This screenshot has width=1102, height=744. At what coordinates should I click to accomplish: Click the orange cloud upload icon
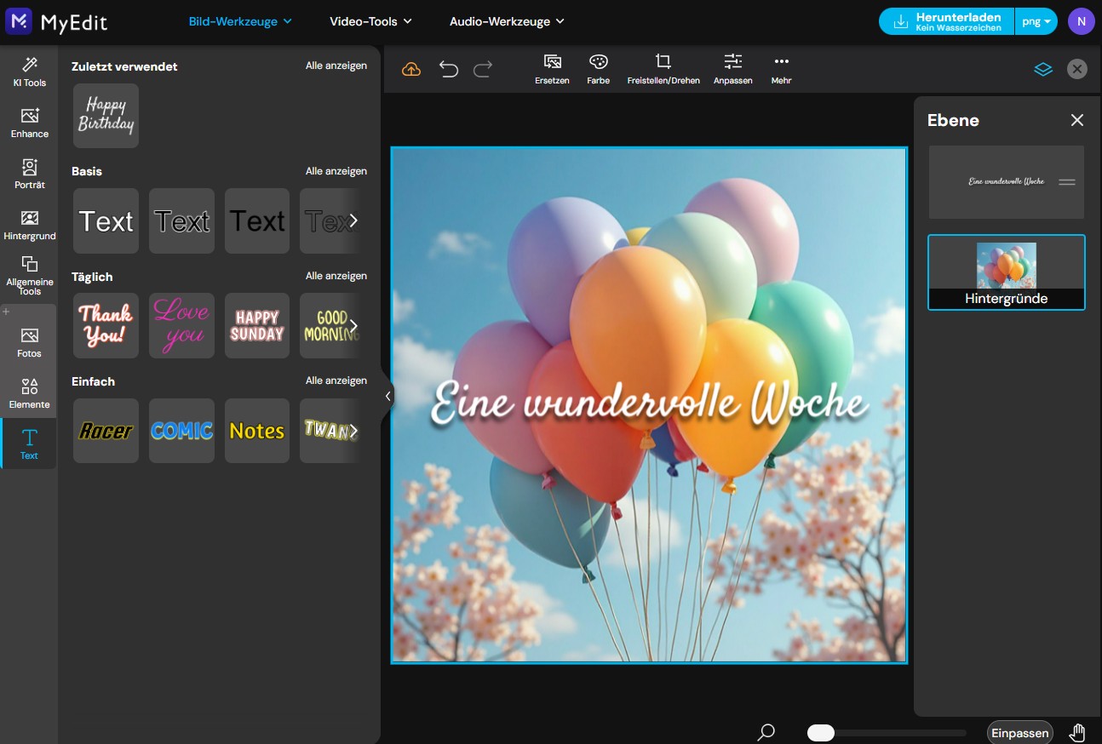[411, 69]
